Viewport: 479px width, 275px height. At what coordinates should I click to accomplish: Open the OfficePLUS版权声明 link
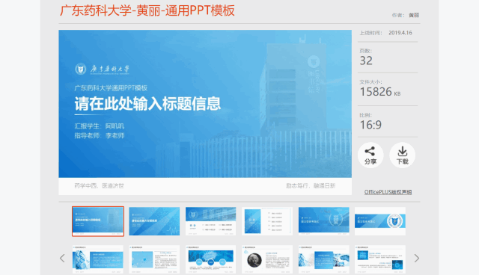click(388, 192)
